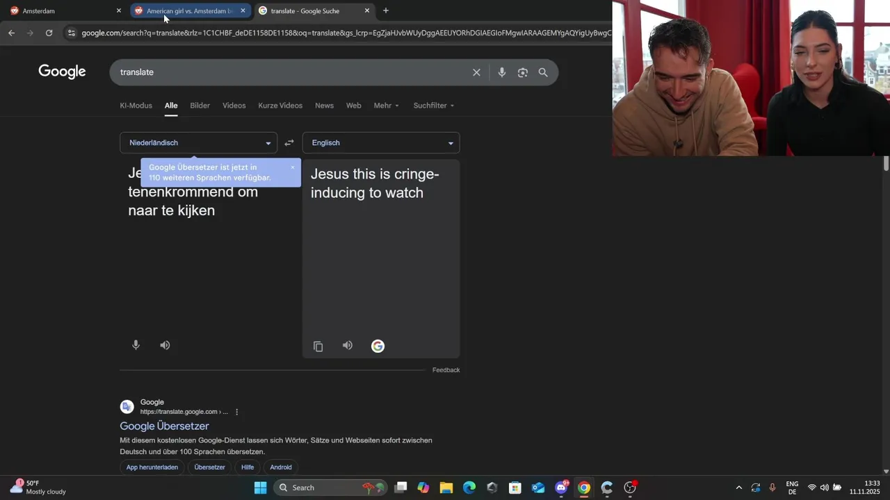The height and width of the screenshot is (500, 890).
Task: Click the Hilfe chip
Action: 248,467
